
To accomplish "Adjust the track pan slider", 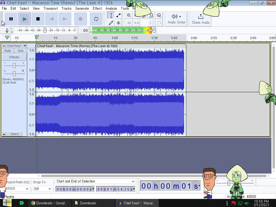I will (14, 73).
